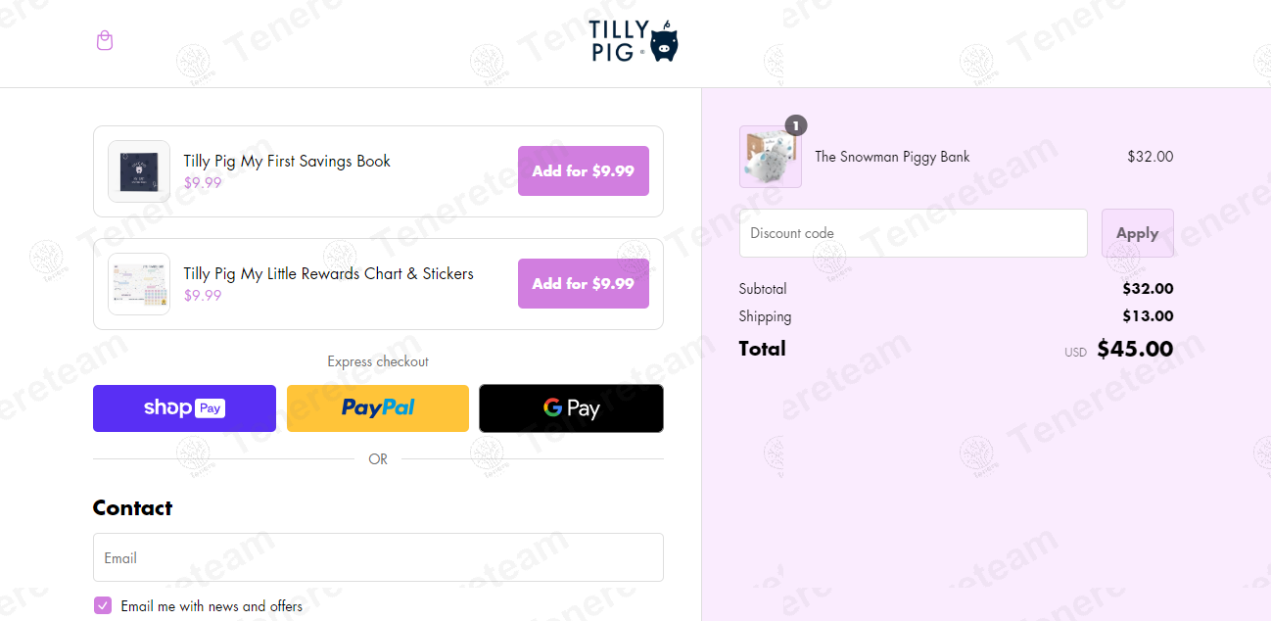Toggle the email news and offers checkbox
Screen dimensions: 1271x621
pos(103,605)
